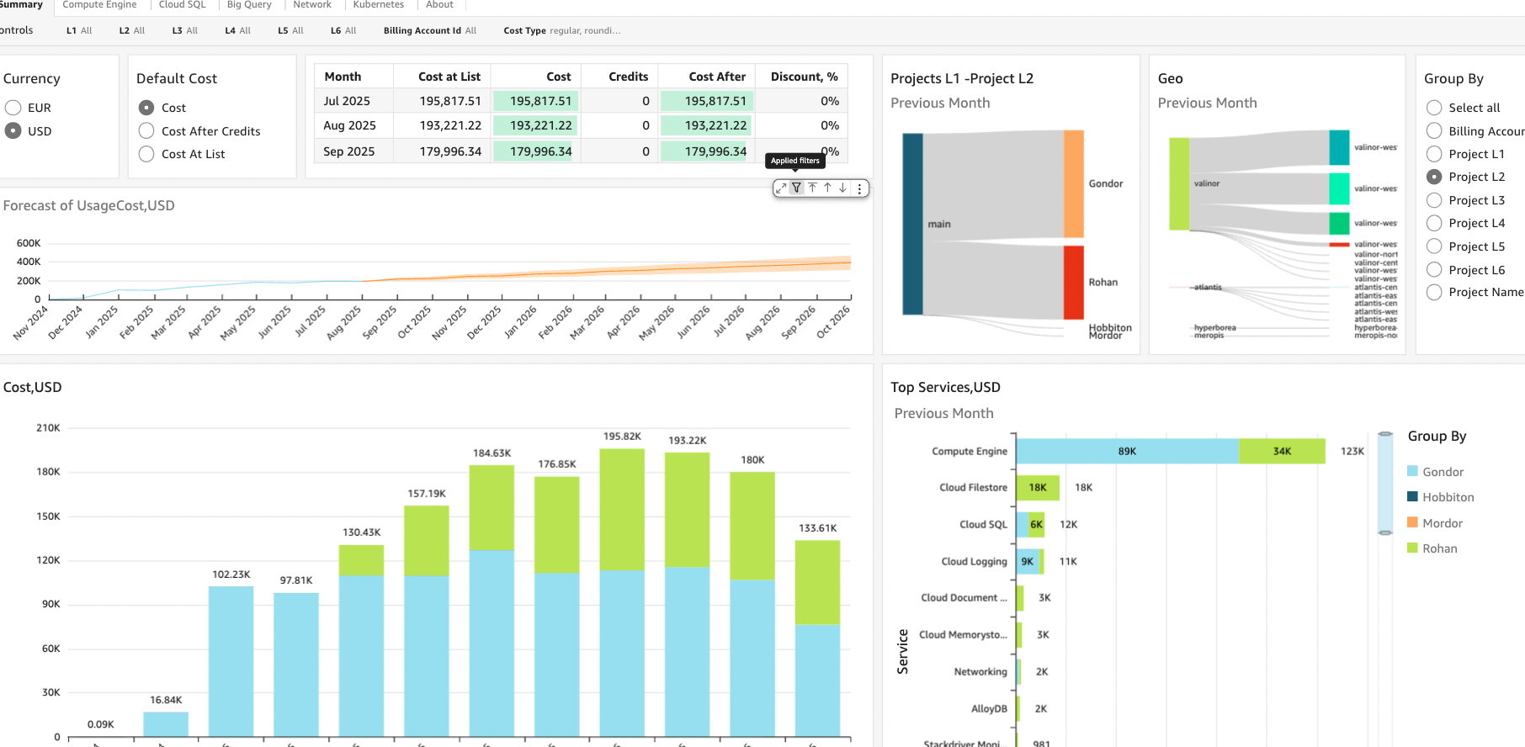
Task: Open the L1 filter dropdown
Action: pyautogui.click(x=79, y=30)
